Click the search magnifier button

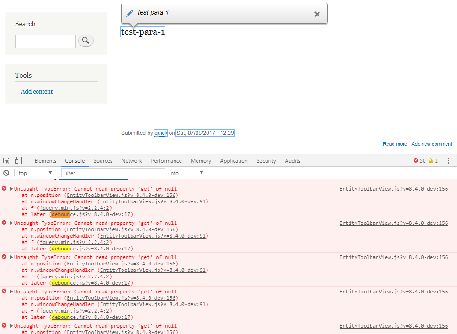86,41
